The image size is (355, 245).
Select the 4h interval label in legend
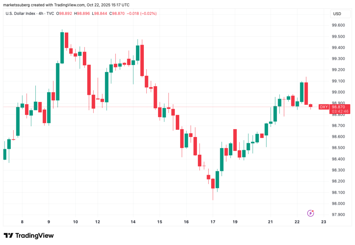pos(42,13)
